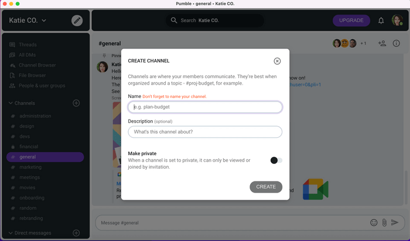Screen dimensions: 410x241
Task: Click the lock icon beside financial
Action: coord(13,146)
